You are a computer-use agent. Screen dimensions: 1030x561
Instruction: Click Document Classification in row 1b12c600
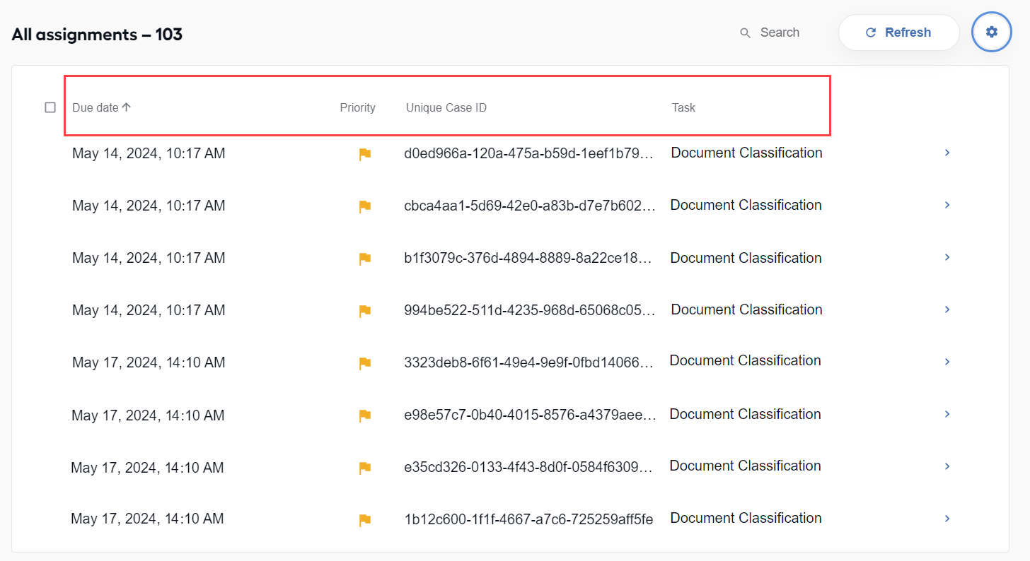746,518
